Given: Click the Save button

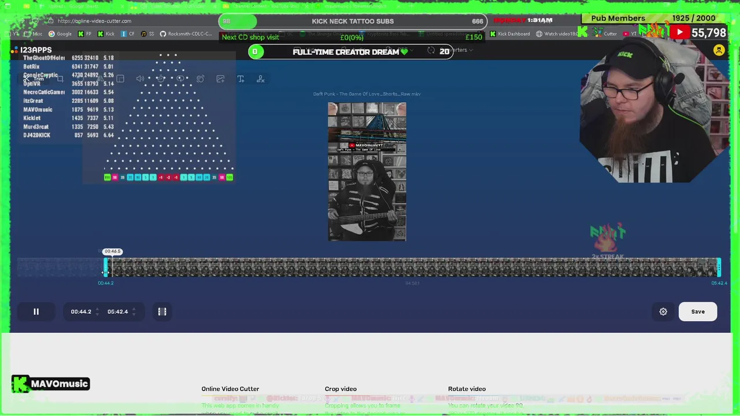Looking at the screenshot, I should pyautogui.click(x=698, y=311).
